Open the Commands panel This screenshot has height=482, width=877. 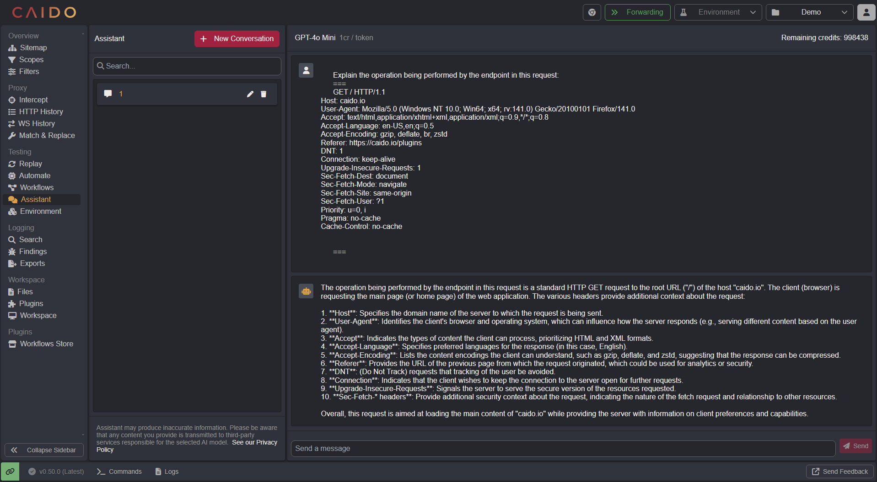pyautogui.click(x=119, y=471)
